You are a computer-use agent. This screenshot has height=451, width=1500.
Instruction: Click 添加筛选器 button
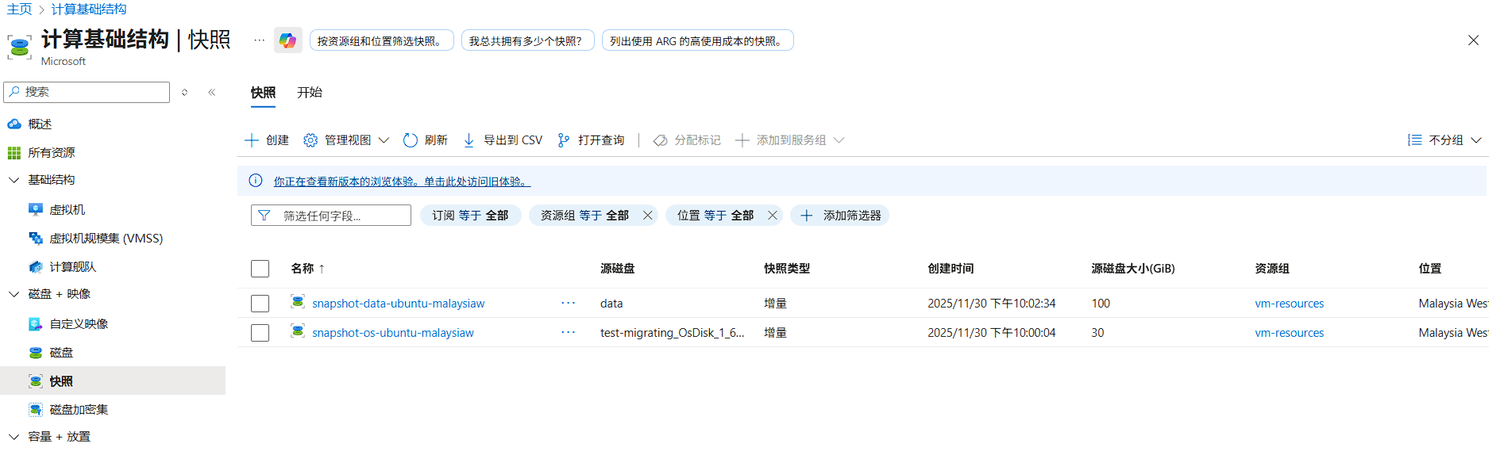click(x=840, y=216)
